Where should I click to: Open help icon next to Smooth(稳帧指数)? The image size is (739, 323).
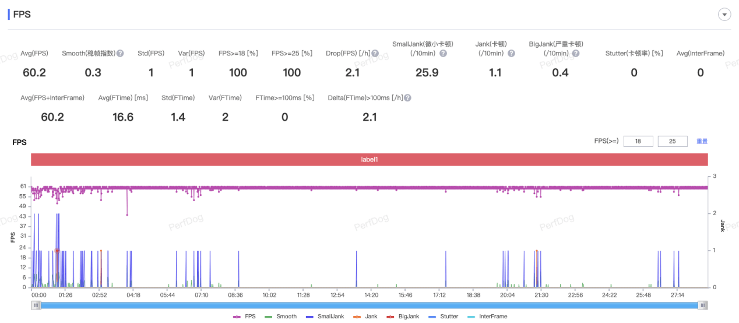[x=120, y=53]
